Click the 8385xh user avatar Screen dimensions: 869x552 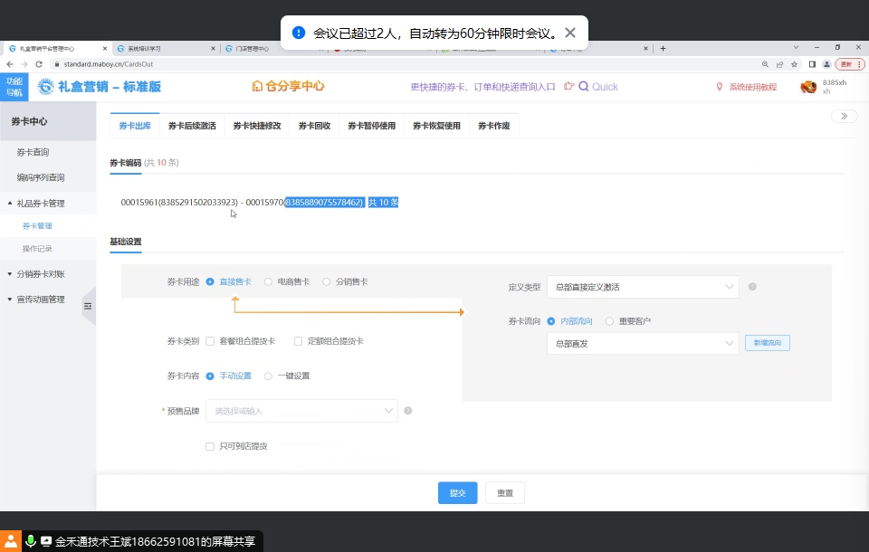(808, 87)
